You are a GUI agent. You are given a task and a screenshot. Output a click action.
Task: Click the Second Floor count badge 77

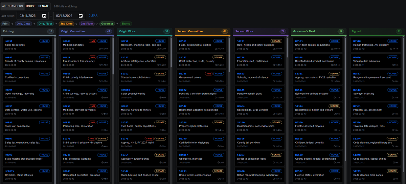coord(283,31)
